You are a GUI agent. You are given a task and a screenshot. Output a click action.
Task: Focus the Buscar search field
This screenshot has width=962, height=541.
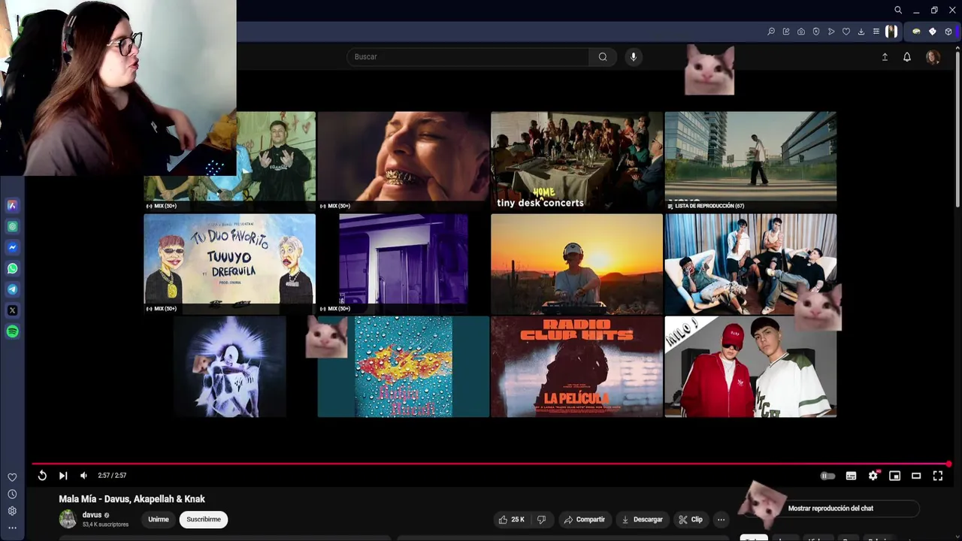coord(467,57)
